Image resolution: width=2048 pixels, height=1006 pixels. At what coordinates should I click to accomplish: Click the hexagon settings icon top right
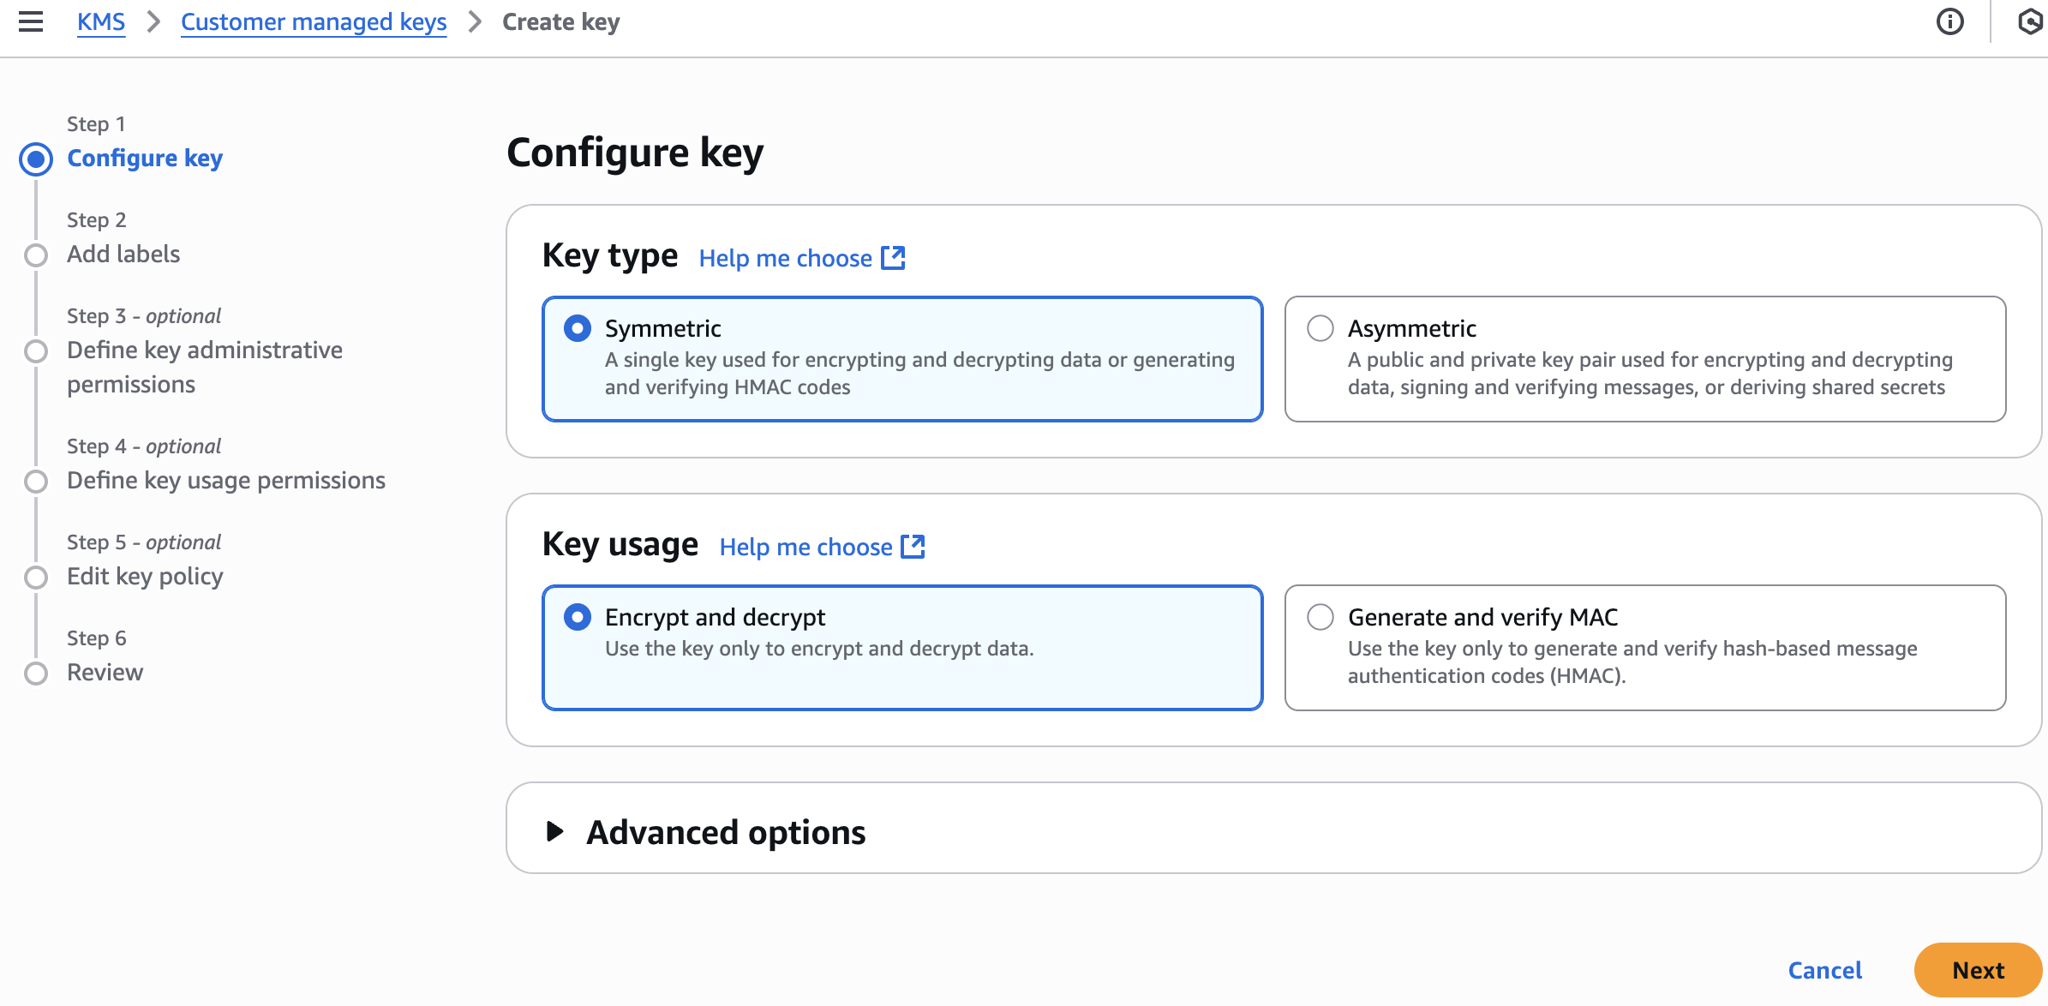click(2030, 21)
